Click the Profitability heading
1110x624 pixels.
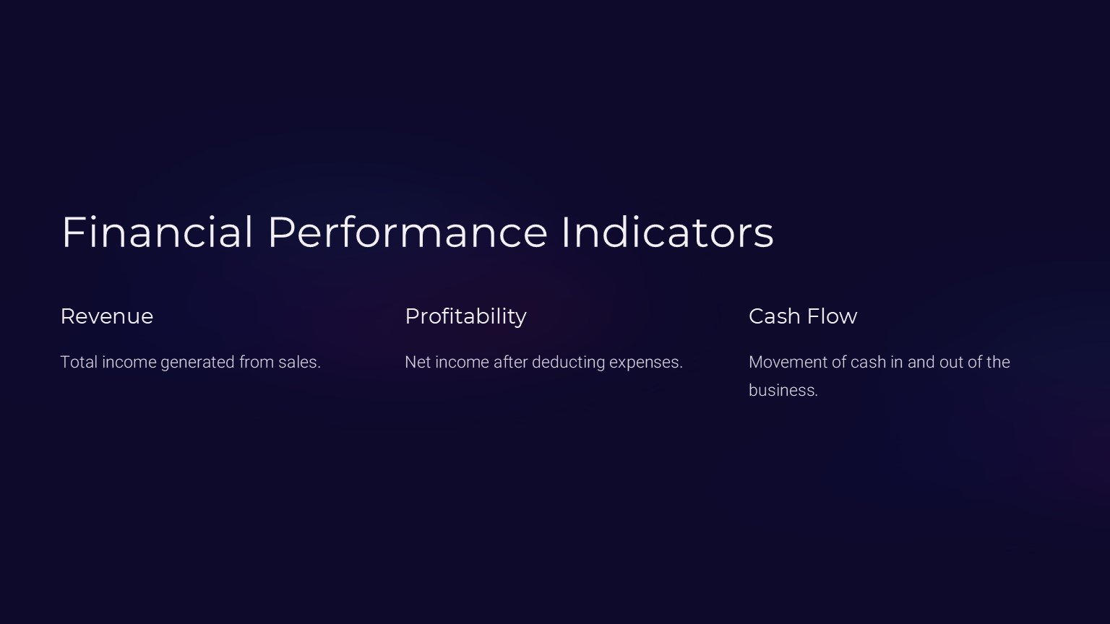(465, 316)
